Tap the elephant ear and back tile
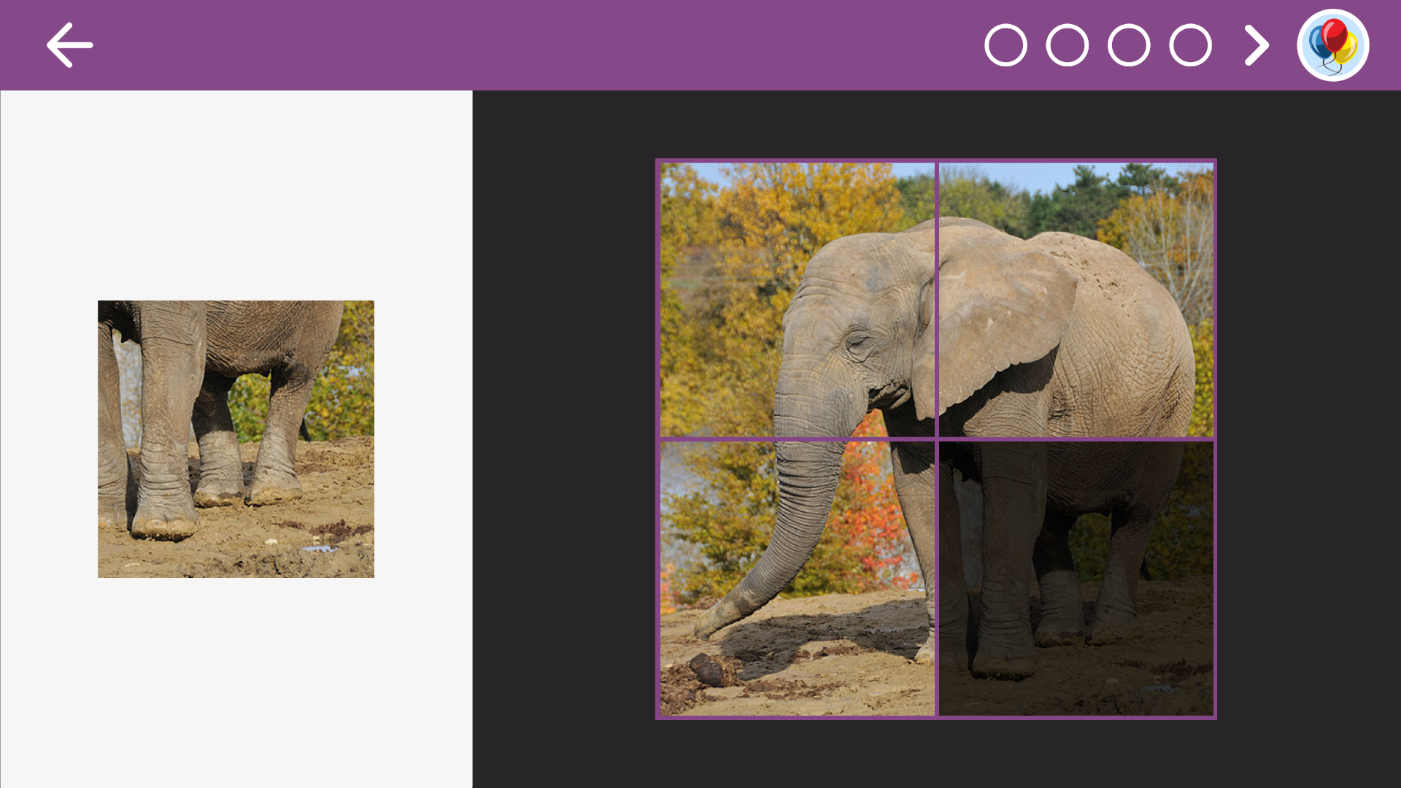Image resolution: width=1401 pixels, height=788 pixels. [x=1076, y=299]
